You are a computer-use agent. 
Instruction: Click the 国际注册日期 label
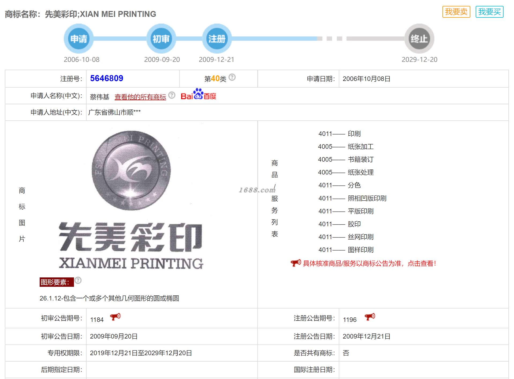click(x=314, y=370)
